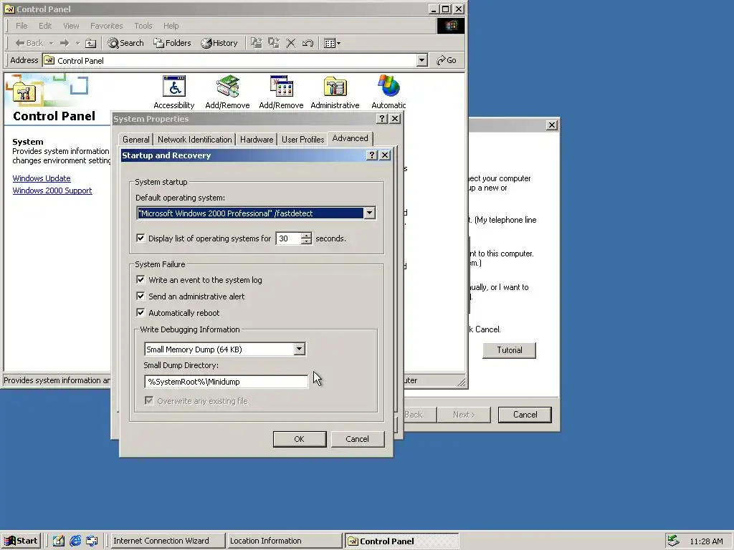This screenshot has height=550, width=734.
Task: Click the Address bar field
Action: point(229,60)
